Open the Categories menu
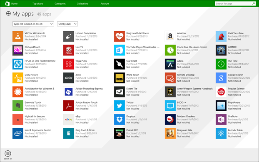This screenshot has width=259, height=162. pyautogui.click(x=60, y=4)
